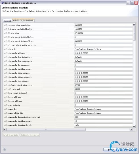The image size is (139, 154).
Task: Click the vertical scrollbar thumb
Action: (134, 33)
